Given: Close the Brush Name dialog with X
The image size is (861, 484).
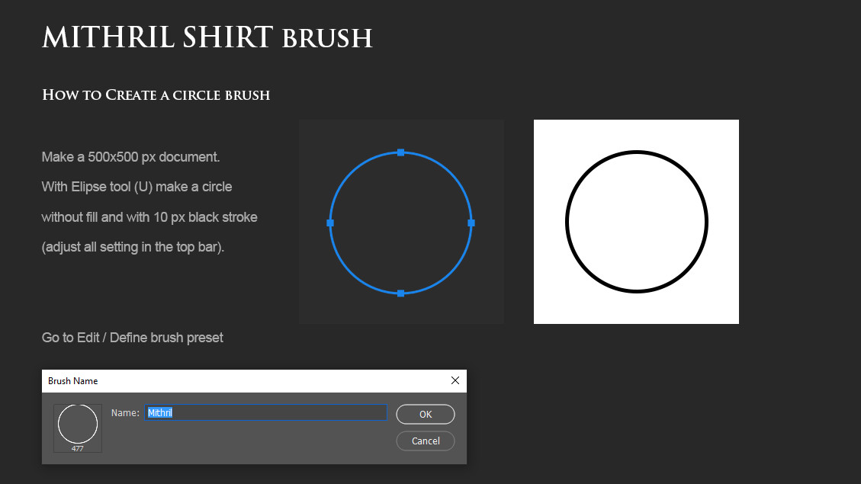Looking at the screenshot, I should 455,380.
